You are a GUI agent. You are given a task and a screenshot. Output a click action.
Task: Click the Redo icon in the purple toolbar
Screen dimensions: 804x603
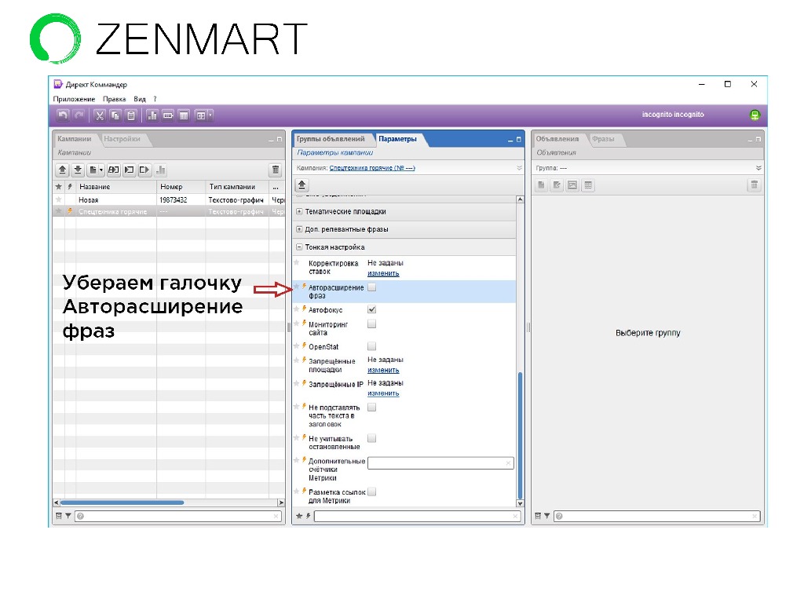79,115
